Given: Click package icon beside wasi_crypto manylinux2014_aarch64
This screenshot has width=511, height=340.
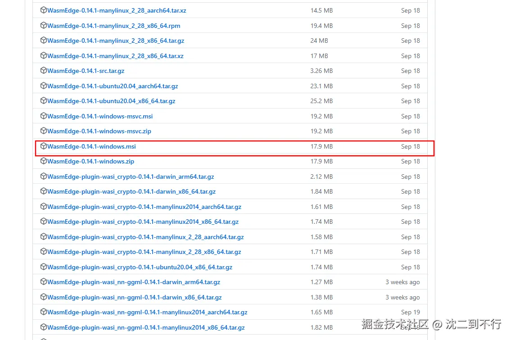Looking at the screenshot, I should click(x=43, y=206).
